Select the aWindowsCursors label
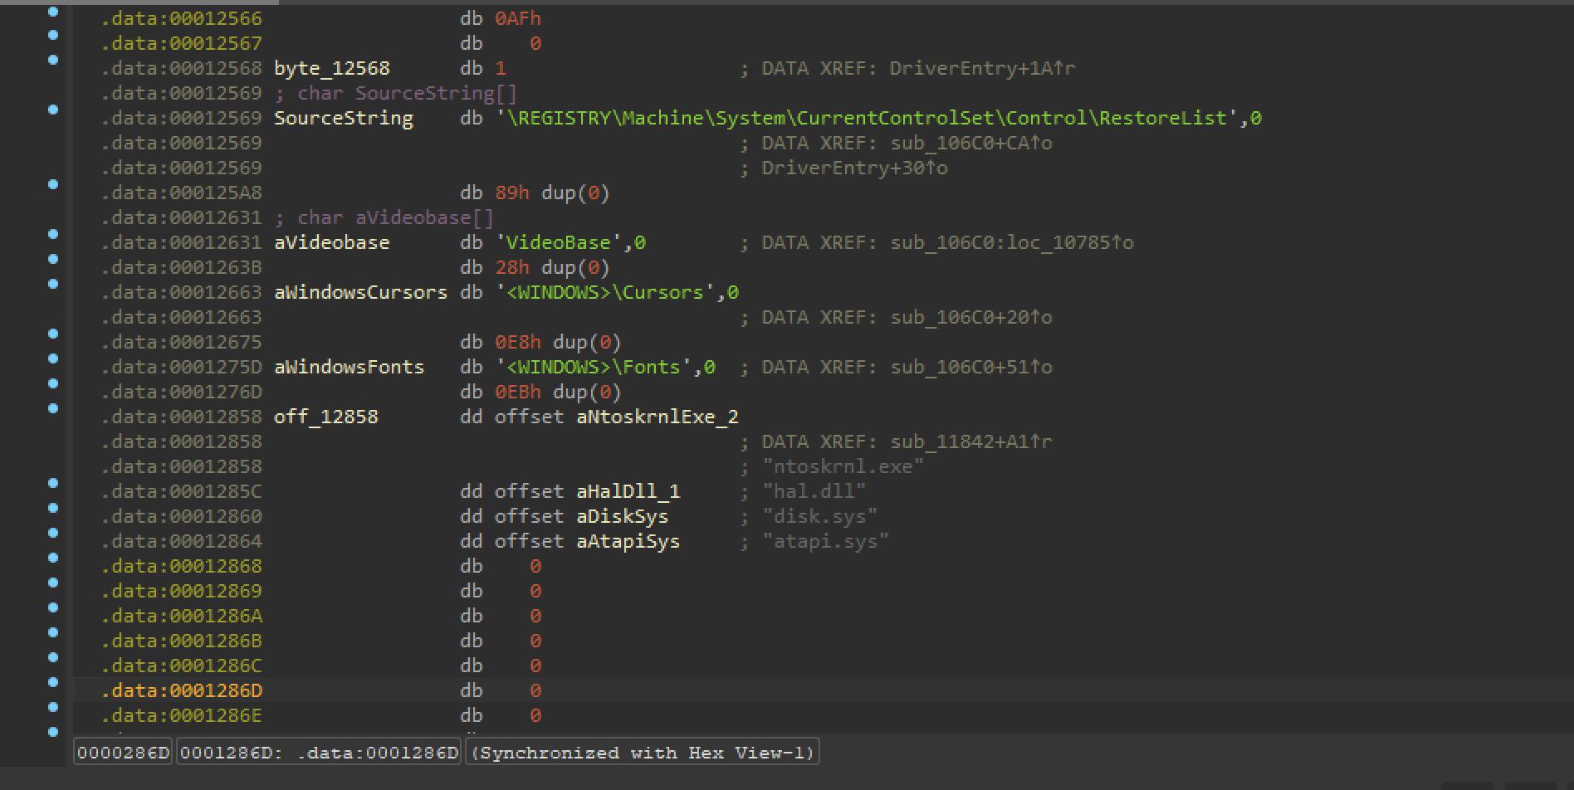Image resolution: width=1574 pixels, height=790 pixels. [360, 292]
